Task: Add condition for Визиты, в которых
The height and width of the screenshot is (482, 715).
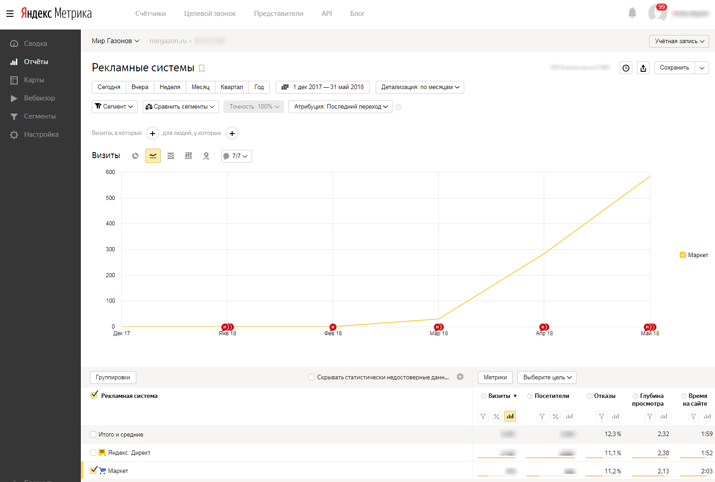Action: [153, 133]
